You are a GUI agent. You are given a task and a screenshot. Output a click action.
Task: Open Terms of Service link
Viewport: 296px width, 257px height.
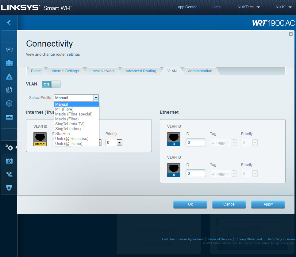(220, 239)
